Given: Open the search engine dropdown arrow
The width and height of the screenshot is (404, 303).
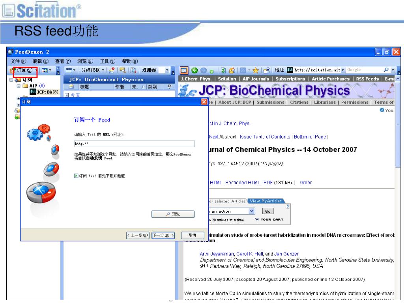Looking at the screenshot, I should pos(393,70).
